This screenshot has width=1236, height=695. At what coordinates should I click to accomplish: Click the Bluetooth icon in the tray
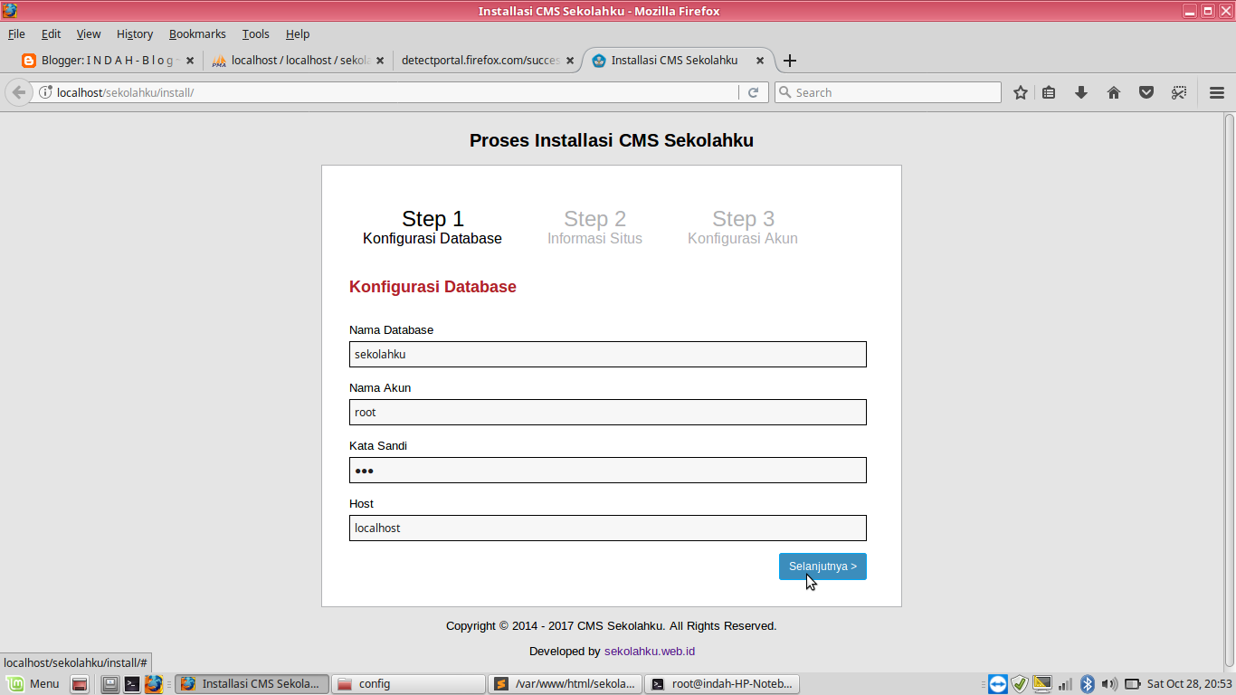[x=1089, y=683]
